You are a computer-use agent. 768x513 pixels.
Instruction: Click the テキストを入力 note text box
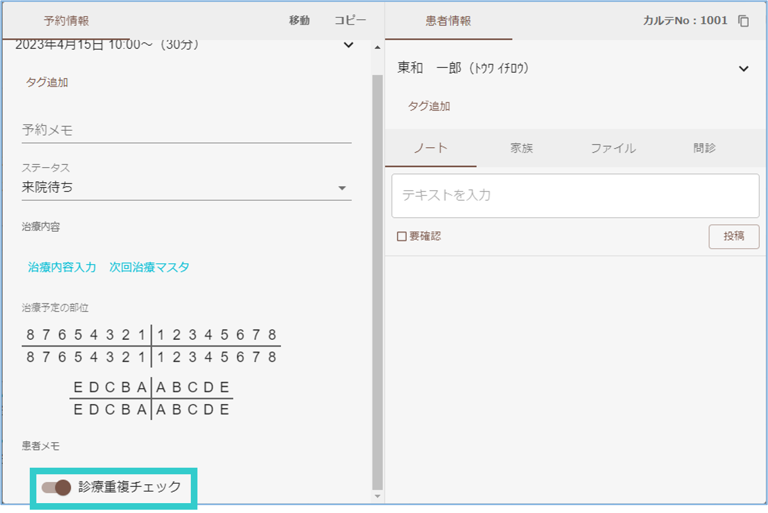point(575,195)
